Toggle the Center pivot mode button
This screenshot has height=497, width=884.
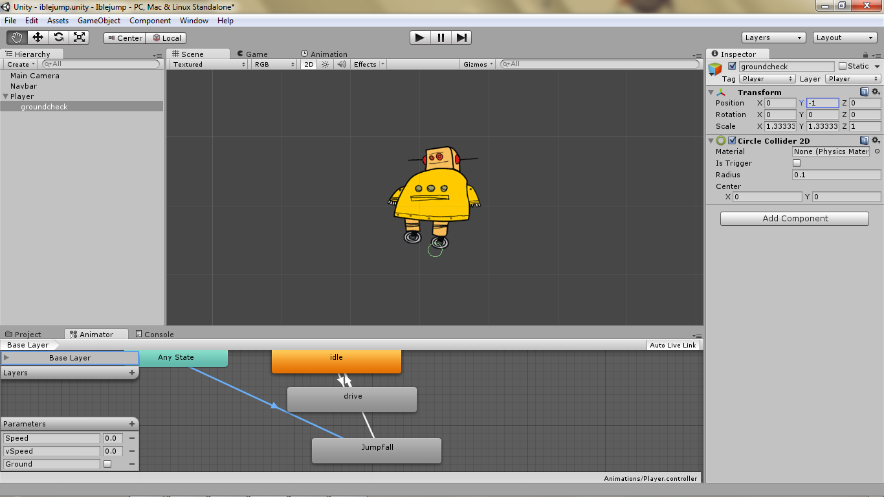coord(124,38)
